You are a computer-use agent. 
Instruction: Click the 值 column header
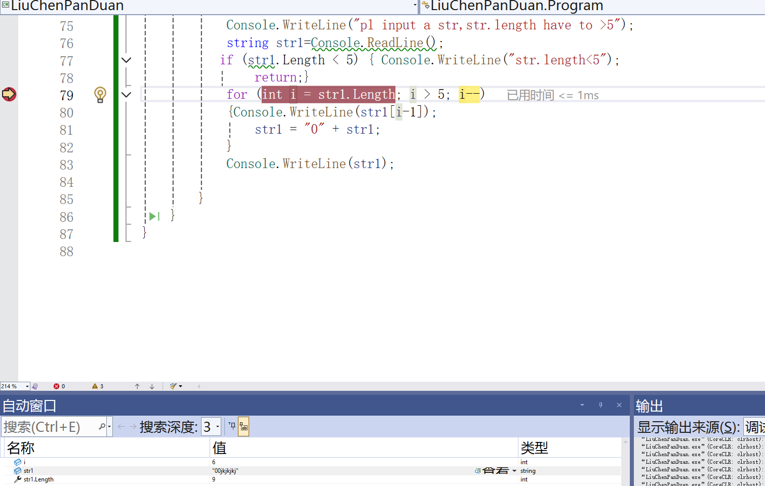(364, 448)
